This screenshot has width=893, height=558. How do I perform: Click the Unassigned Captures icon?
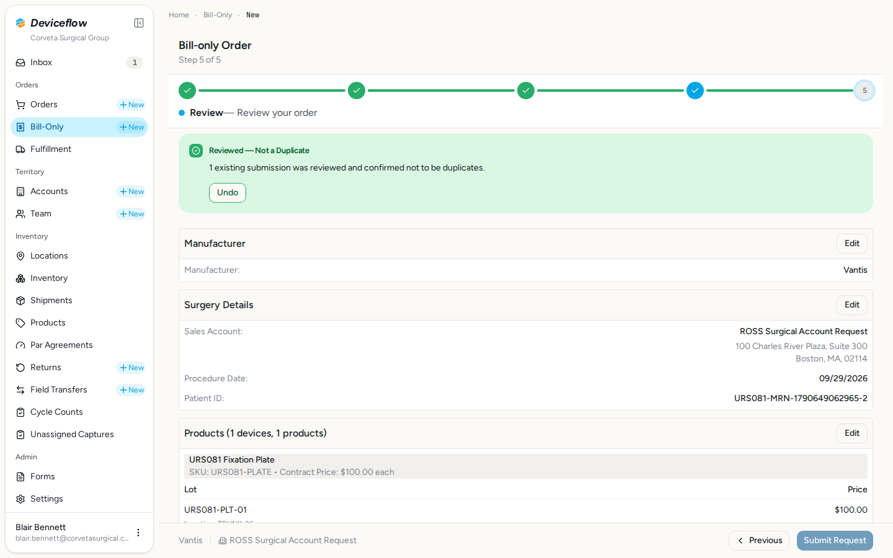pyautogui.click(x=20, y=435)
